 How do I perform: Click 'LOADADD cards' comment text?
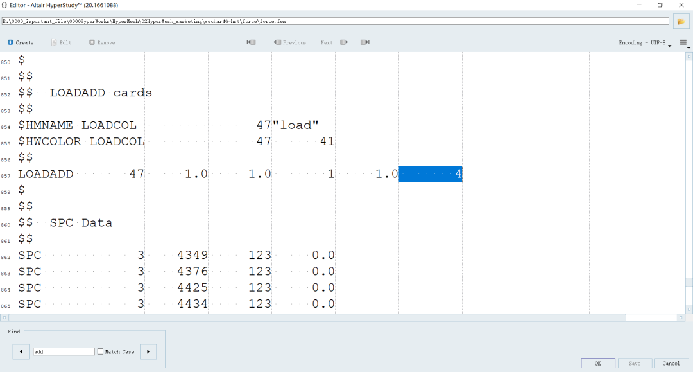[x=101, y=93]
